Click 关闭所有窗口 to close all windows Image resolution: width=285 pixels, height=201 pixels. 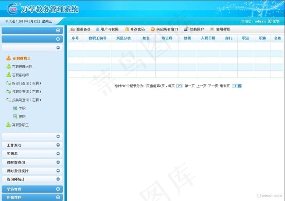pos(164,29)
